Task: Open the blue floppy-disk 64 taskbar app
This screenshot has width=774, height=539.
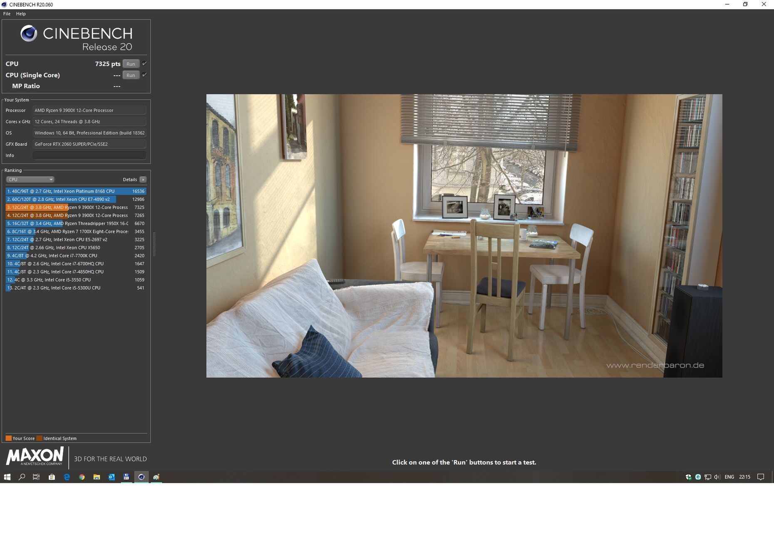Action: coord(126,477)
